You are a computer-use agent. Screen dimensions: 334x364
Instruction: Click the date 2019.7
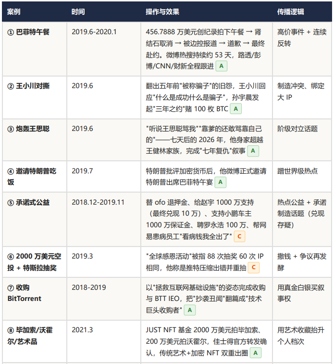[82, 171]
